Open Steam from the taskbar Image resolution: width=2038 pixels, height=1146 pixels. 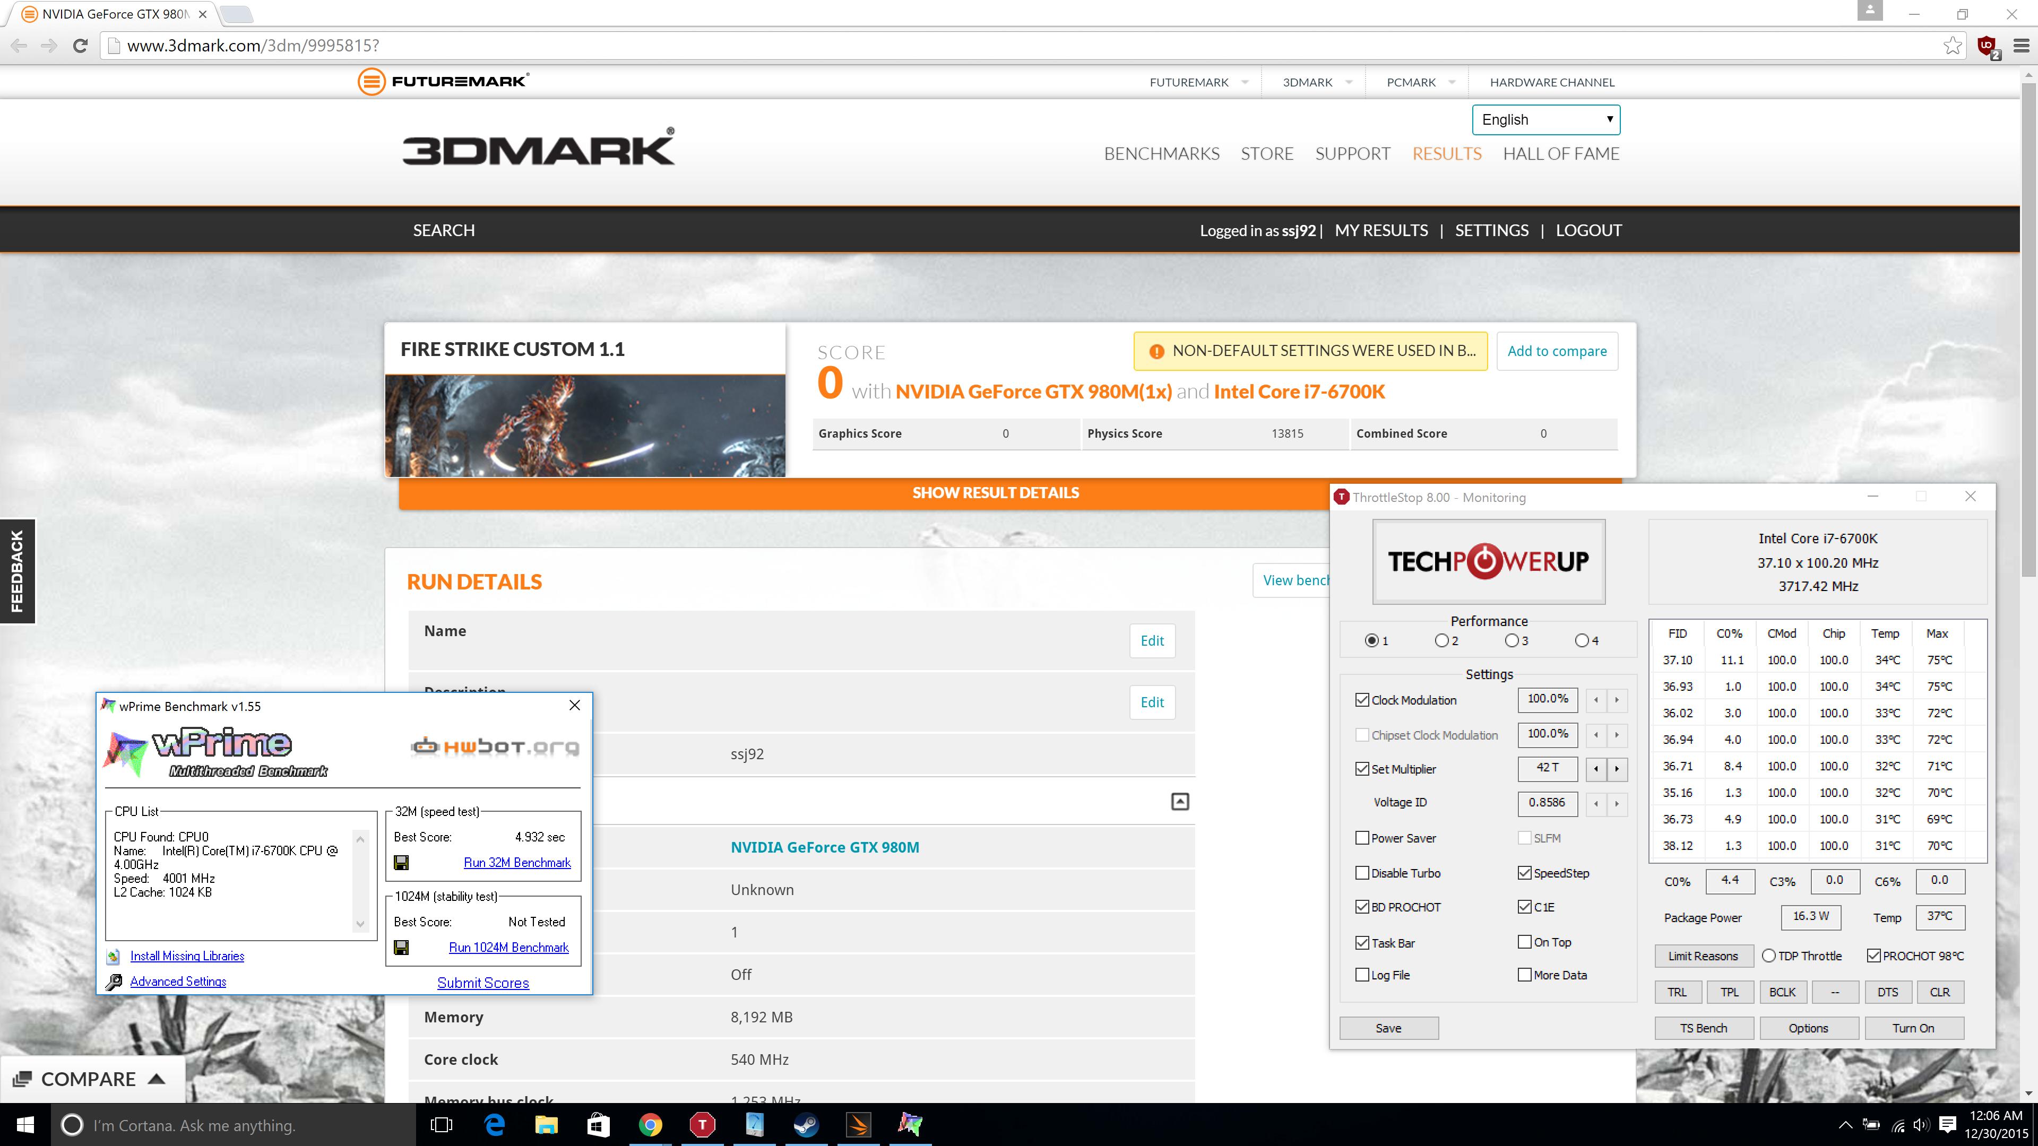(806, 1124)
